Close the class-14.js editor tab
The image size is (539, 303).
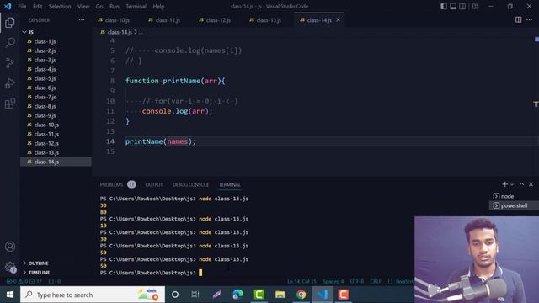pyautogui.click(x=339, y=20)
